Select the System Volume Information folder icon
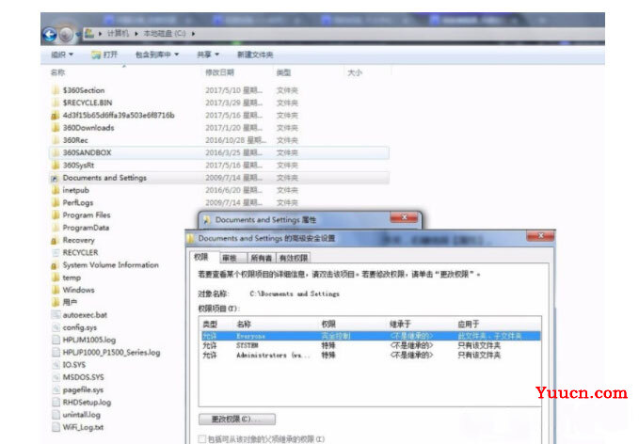639x444 pixels. click(x=55, y=265)
